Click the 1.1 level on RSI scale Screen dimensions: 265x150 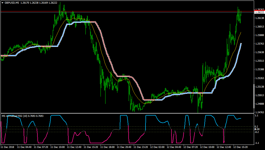256,116
